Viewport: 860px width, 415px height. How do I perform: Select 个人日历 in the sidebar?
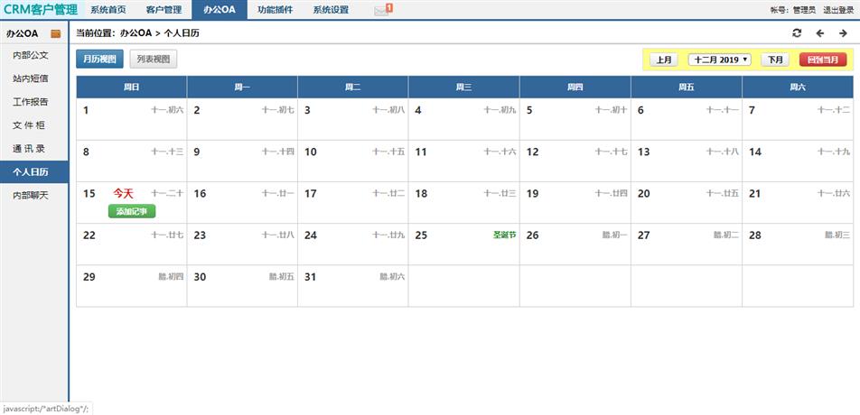[x=34, y=172]
